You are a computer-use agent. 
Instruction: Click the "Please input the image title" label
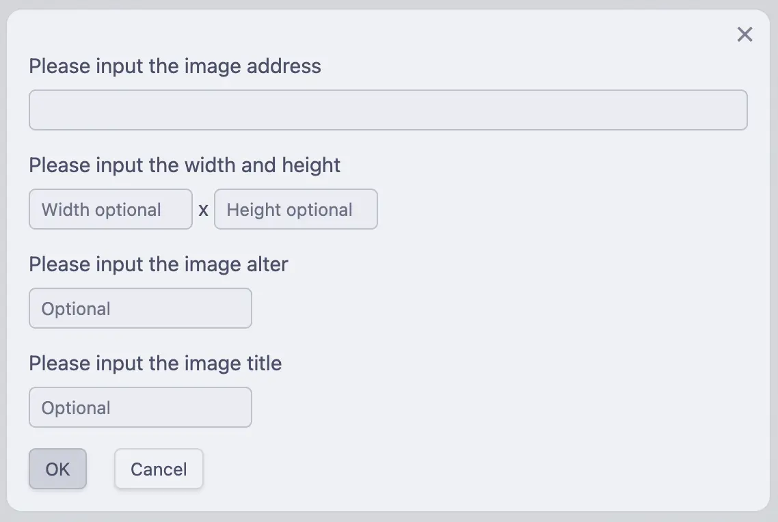(155, 363)
